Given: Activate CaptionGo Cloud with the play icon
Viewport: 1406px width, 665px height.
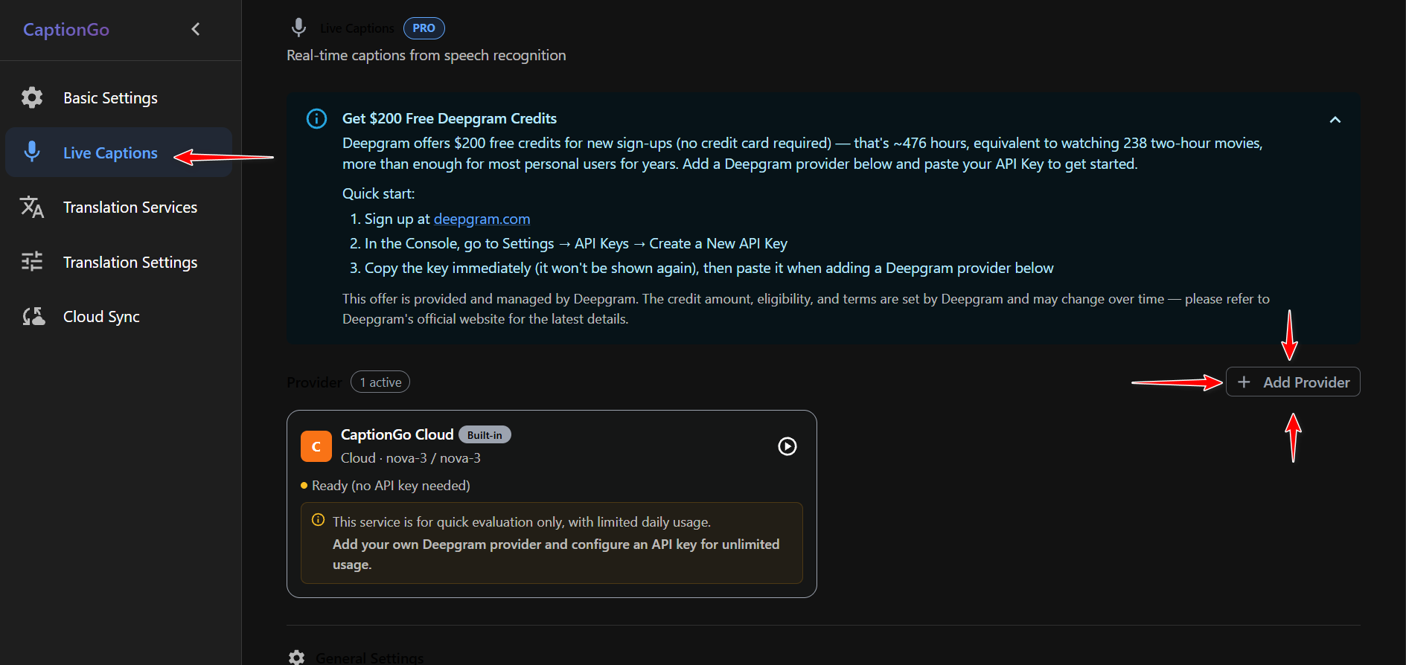Looking at the screenshot, I should pyautogui.click(x=787, y=446).
